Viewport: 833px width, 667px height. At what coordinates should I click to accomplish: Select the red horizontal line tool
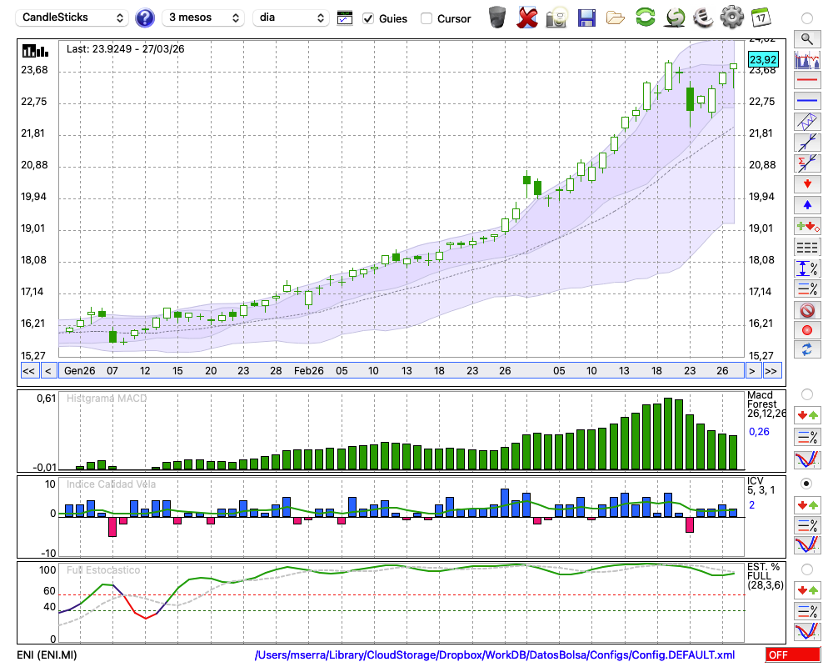point(806,80)
